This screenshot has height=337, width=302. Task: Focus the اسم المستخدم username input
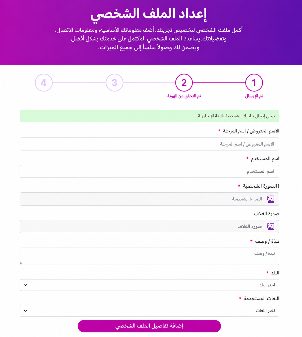pos(149,171)
